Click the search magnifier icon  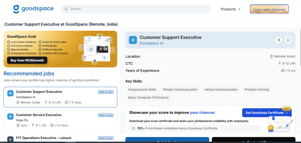[66, 9]
